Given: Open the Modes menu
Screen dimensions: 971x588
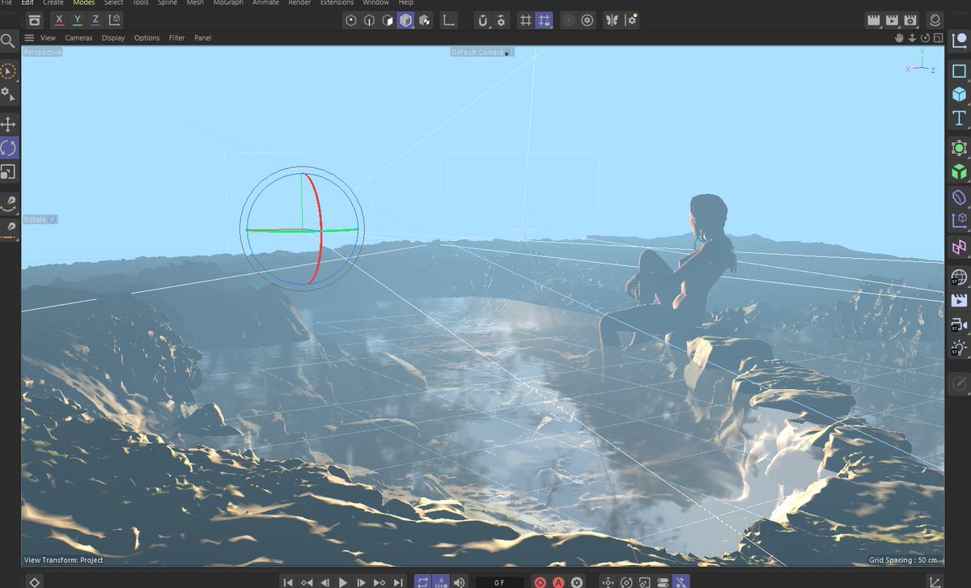Looking at the screenshot, I should [84, 3].
